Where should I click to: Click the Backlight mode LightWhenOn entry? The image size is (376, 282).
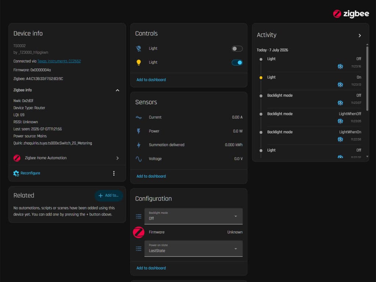tap(311, 135)
